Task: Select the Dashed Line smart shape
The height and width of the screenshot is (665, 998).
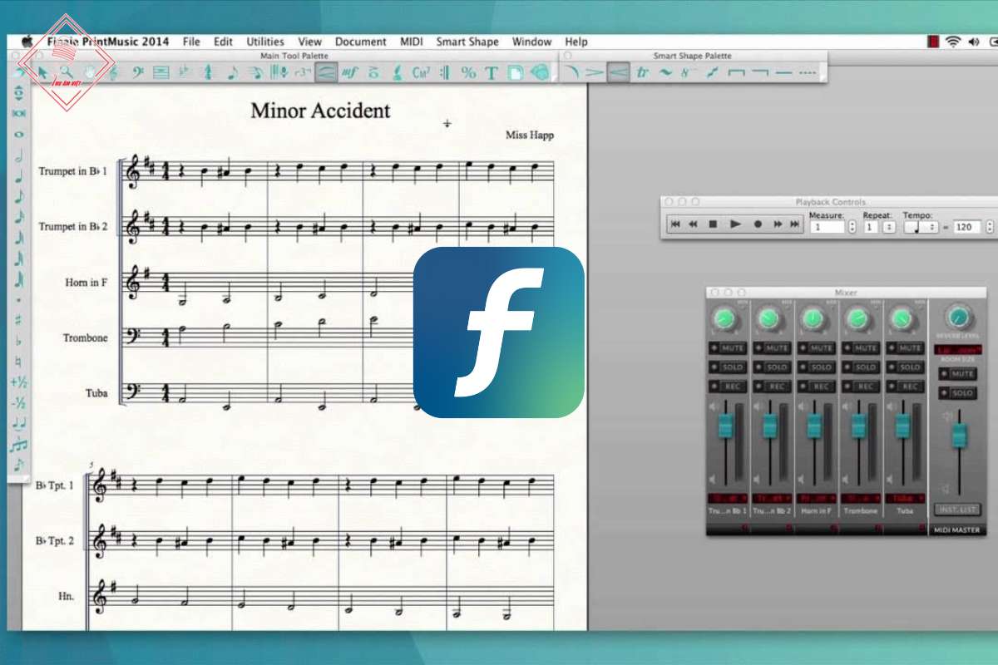Action: (807, 73)
